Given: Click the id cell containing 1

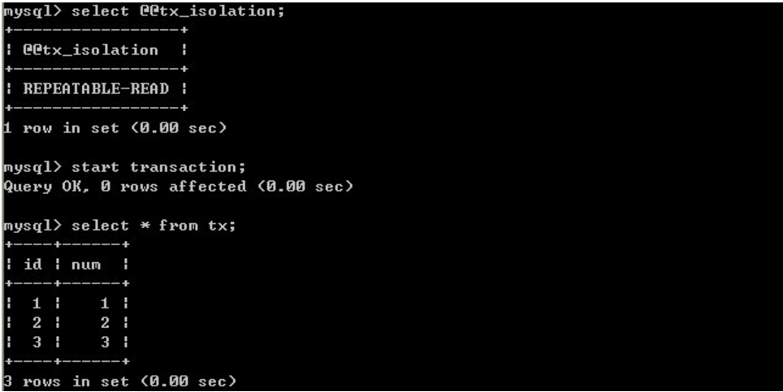Looking at the screenshot, I should pos(37,303).
